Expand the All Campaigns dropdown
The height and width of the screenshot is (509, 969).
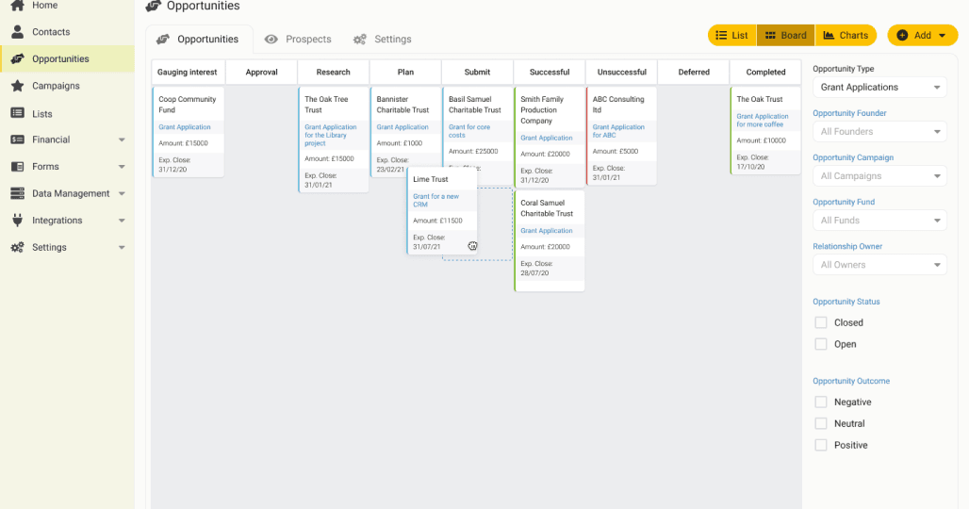(879, 176)
